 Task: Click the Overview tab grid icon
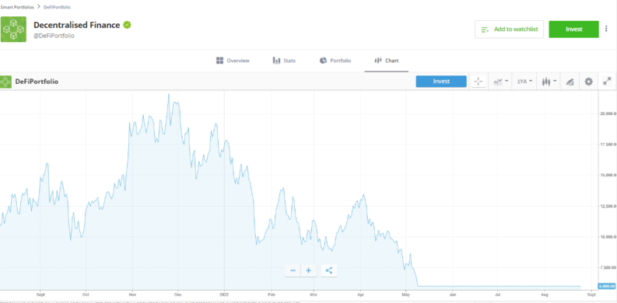[x=219, y=61]
